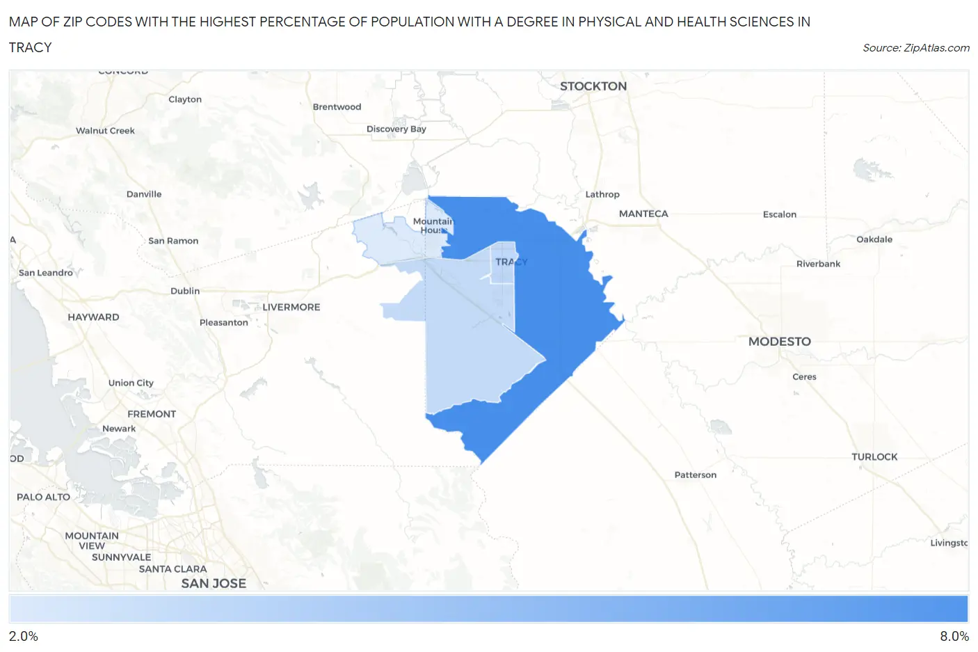Screen dimensions: 978x652
Task: Click the SUNNYVALE label
Action: (x=121, y=557)
